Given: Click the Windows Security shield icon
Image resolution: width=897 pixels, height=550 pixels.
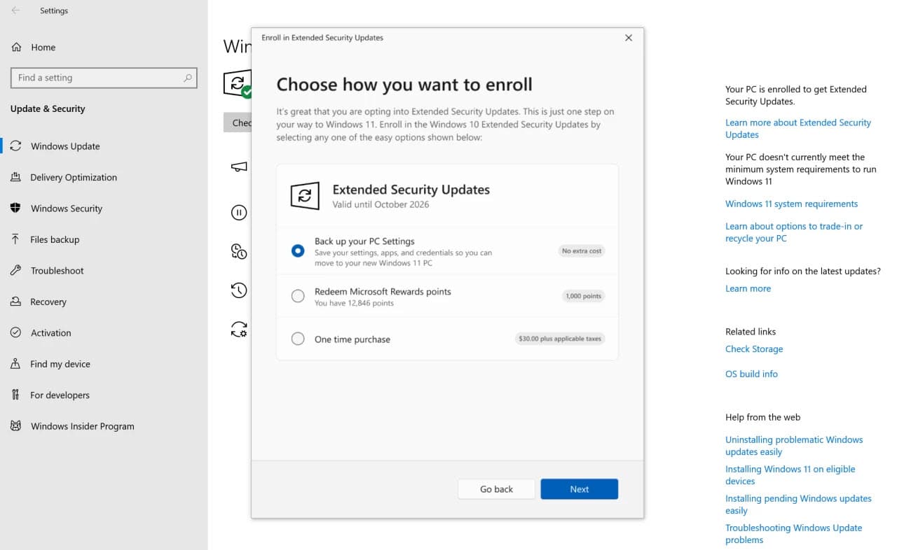Looking at the screenshot, I should pyautogui.click(x=15, y=209).
